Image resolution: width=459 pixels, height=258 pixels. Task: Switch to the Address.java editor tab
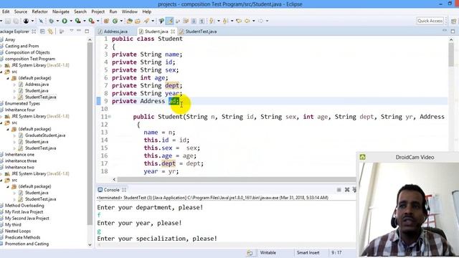point(115,32)
